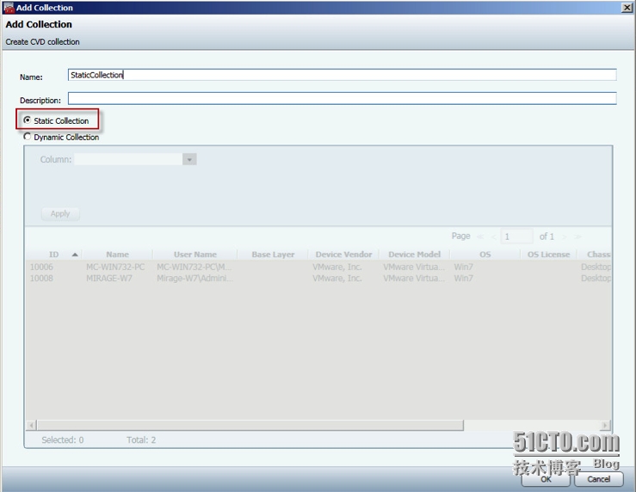Click the page number field

pyautogui.click(x=516, y=237)
